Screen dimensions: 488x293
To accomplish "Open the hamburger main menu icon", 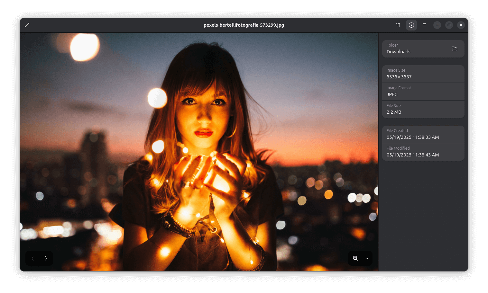I will [424, 25].
